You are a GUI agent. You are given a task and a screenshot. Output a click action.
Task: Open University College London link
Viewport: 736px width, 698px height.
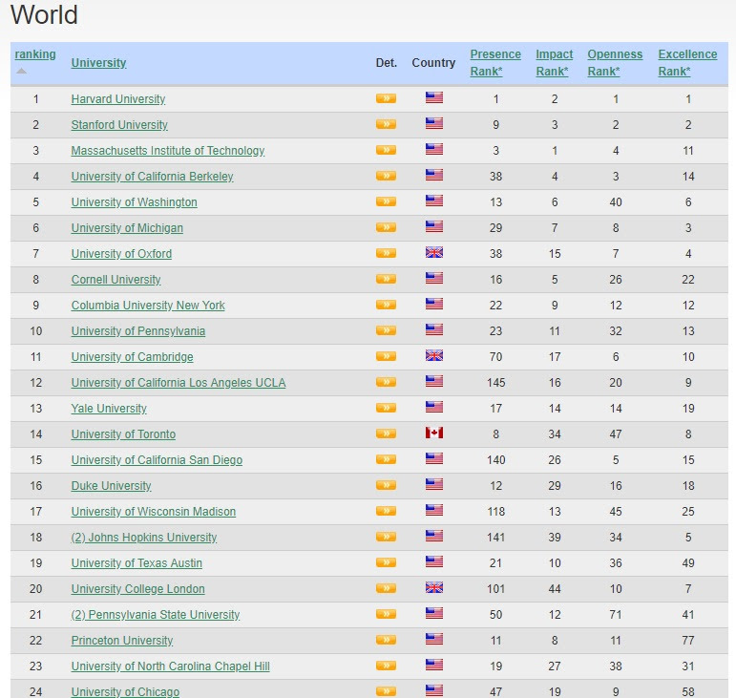point(138,589)
